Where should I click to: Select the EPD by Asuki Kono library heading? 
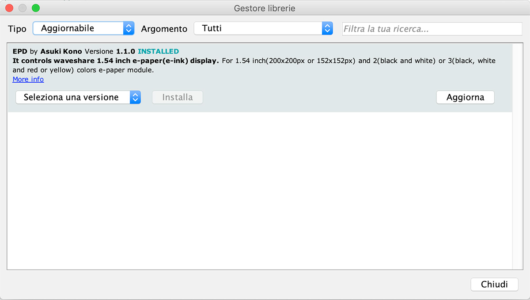(x=47, y=51)
